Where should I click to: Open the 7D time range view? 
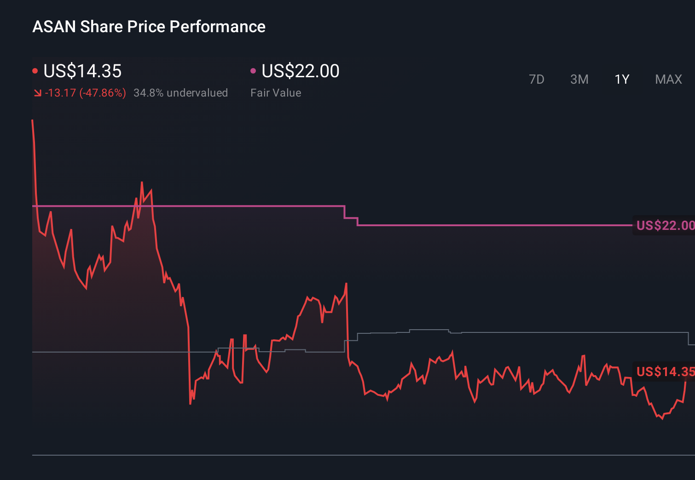[x=537, y=79]
